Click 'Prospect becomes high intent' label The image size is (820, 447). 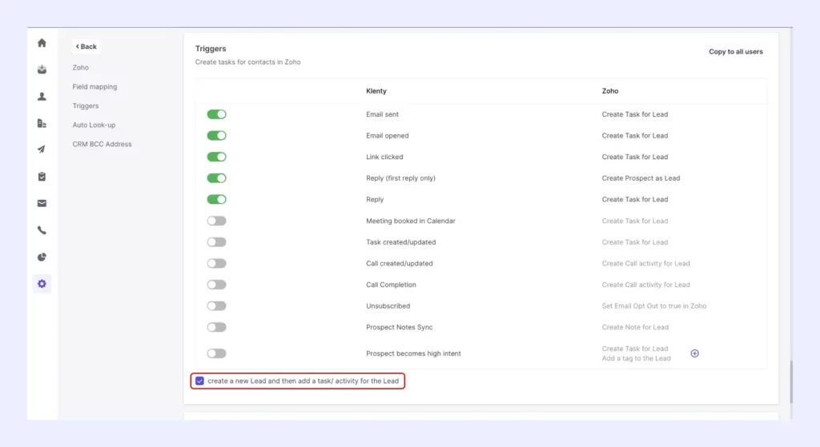click(413, 353)
